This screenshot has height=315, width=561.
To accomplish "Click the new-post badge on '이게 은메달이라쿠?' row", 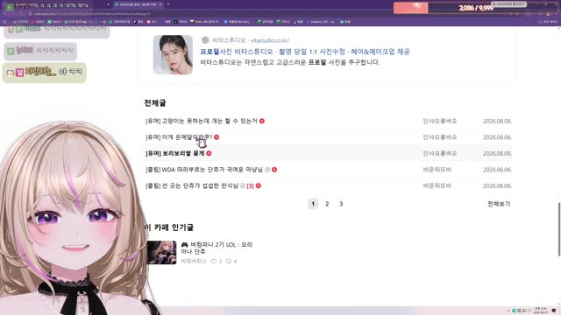I will coord(217,137).
